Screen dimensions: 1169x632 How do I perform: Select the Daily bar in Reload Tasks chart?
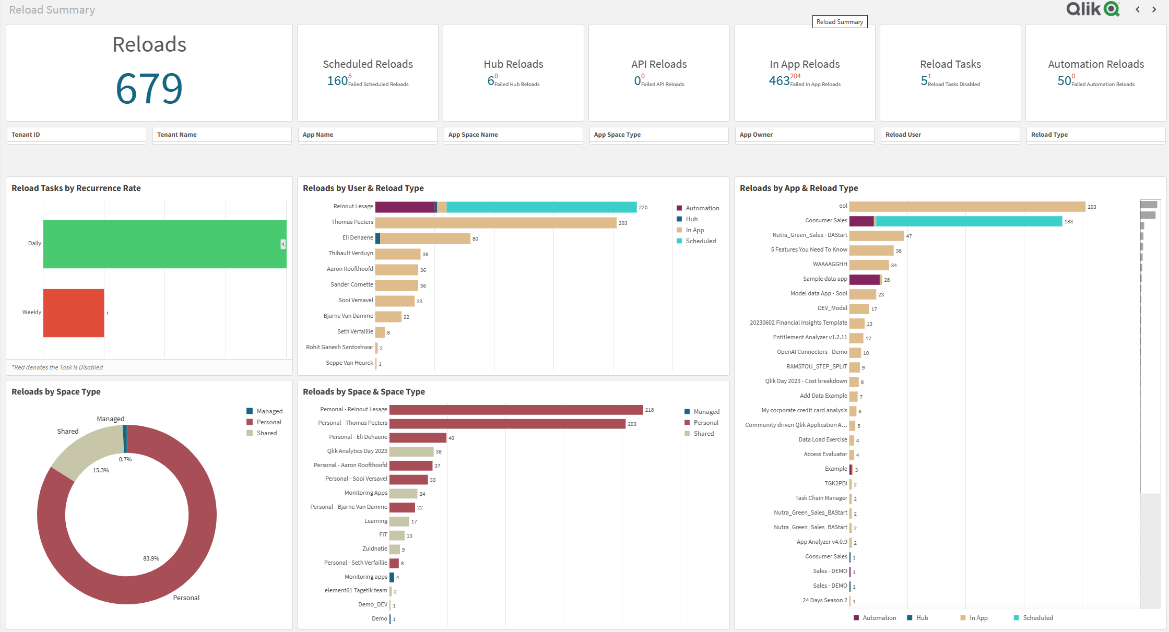[x=165, y=243]
